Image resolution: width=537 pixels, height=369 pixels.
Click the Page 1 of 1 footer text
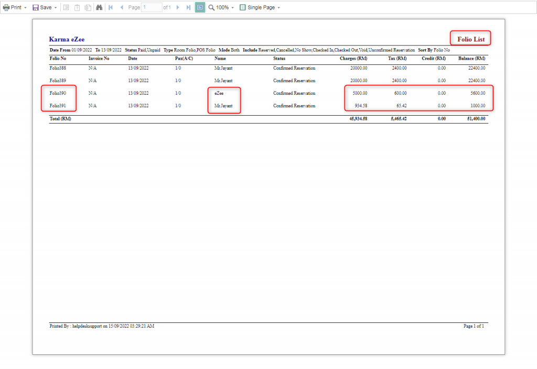[474, 326]
